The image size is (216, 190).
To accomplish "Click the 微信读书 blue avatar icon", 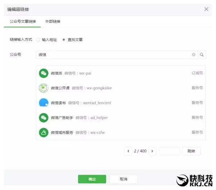I will pos(44,103).
